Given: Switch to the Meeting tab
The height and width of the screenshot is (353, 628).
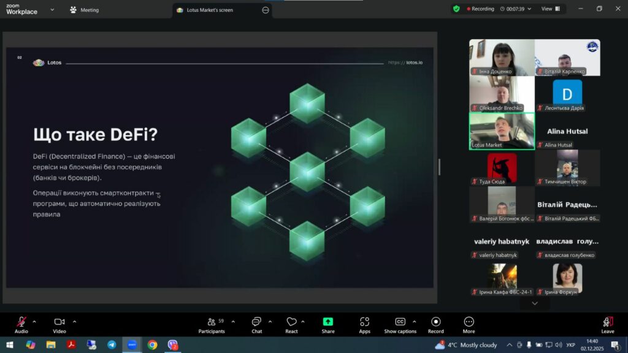Looking at the screenshot, I should click(85, 10).
